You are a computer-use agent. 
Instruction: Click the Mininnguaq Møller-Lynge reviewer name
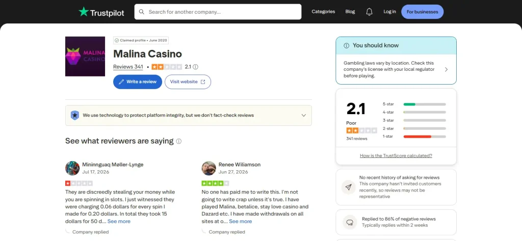(x=113, y=165)
